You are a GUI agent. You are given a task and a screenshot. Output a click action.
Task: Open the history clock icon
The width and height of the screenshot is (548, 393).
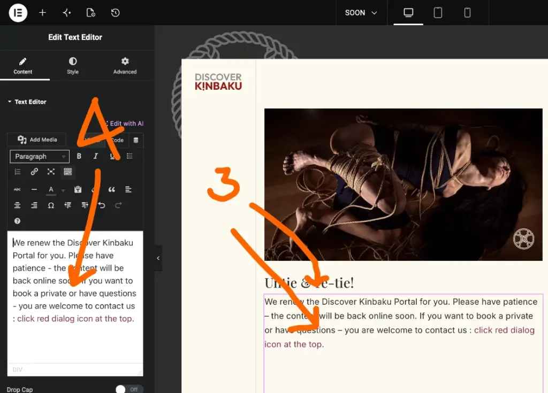[x=116, y=13]
